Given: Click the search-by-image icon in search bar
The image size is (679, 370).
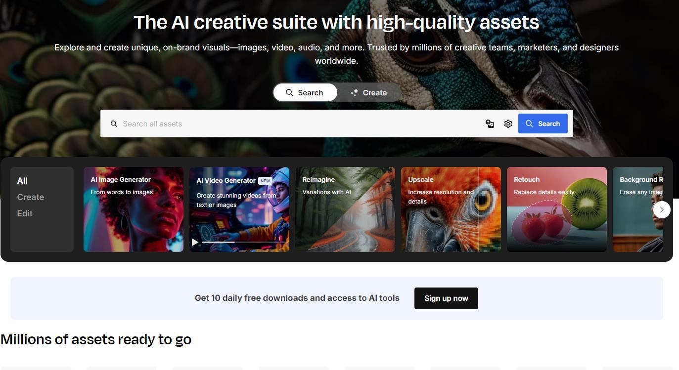Looking at the screenshot, I should click(490, 124).
